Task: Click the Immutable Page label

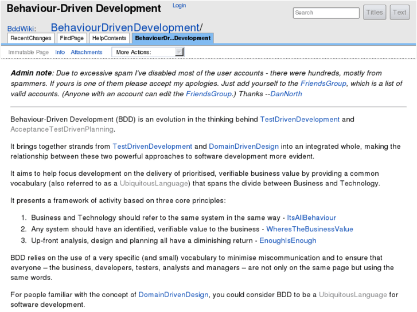Action: pyautogui.click(x=29, y=52)
